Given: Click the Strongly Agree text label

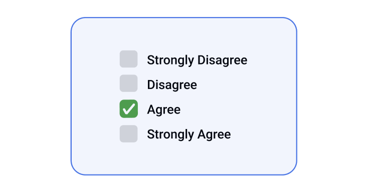Looking at the screenshot, I should pos(189,134).
